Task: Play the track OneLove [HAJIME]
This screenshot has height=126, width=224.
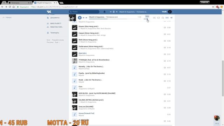Action: [121, 108]
